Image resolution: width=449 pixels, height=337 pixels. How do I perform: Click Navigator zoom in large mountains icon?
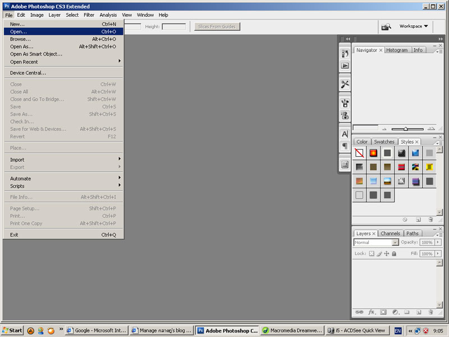click(431, 129)
